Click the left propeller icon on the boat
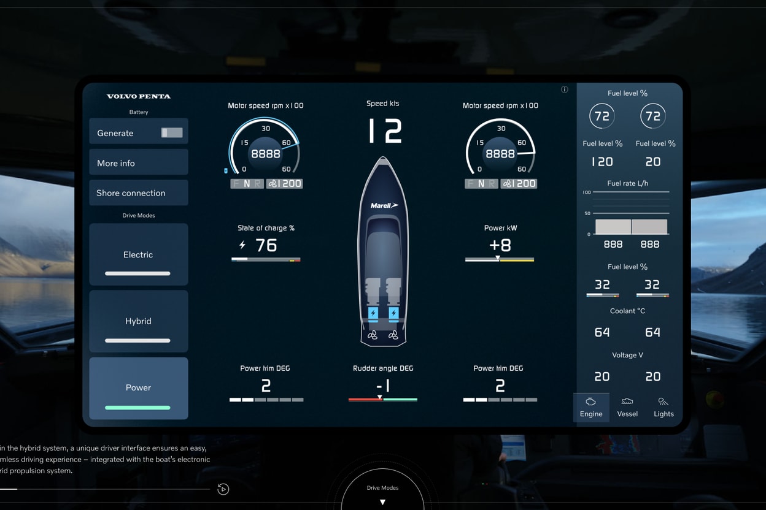 [371, 336]
